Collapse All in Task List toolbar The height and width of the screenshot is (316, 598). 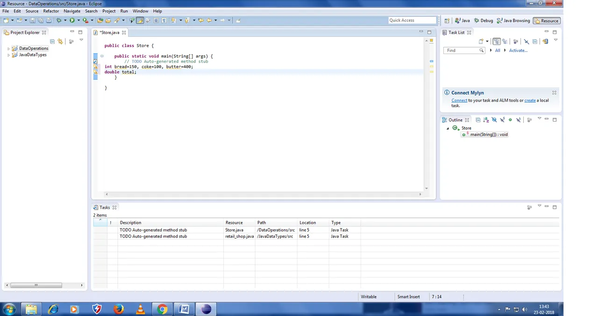[x=535, y=41]
